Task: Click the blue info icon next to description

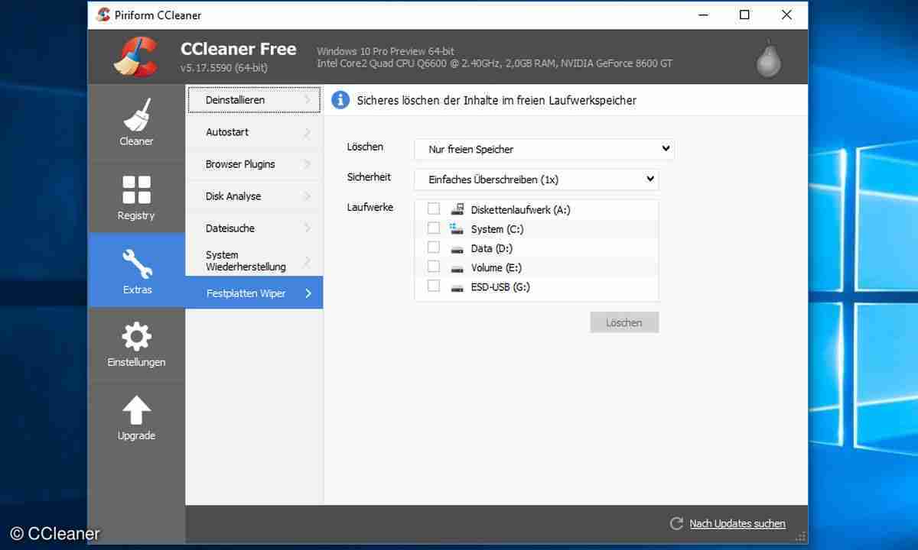Action: (340, 99)
